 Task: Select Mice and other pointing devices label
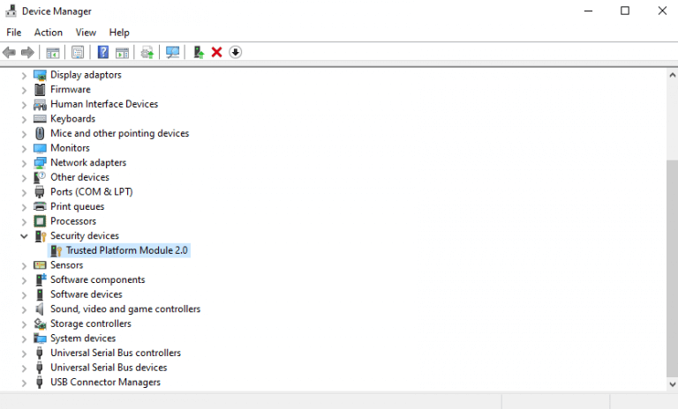120,133
